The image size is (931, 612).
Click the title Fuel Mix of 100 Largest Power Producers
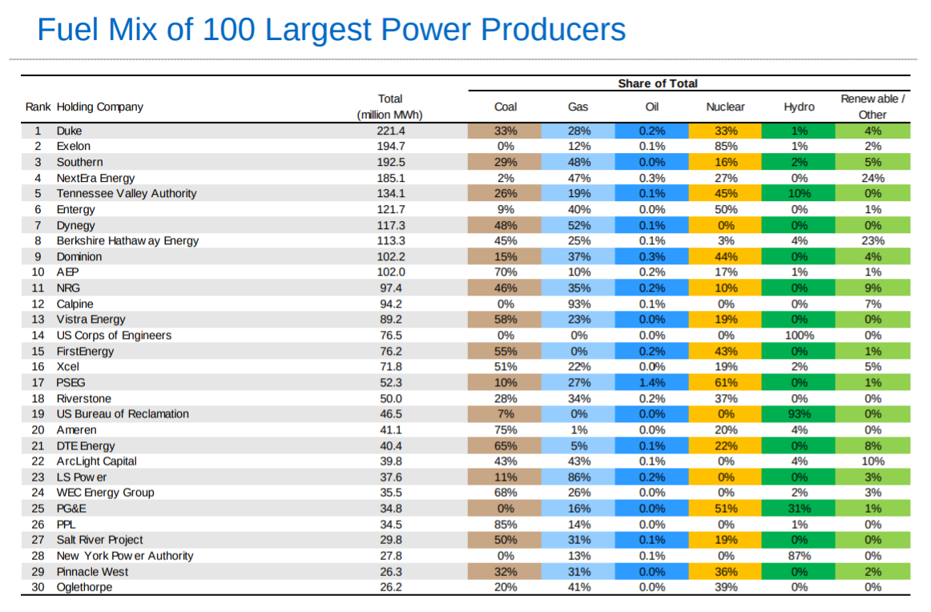(332, 29)
